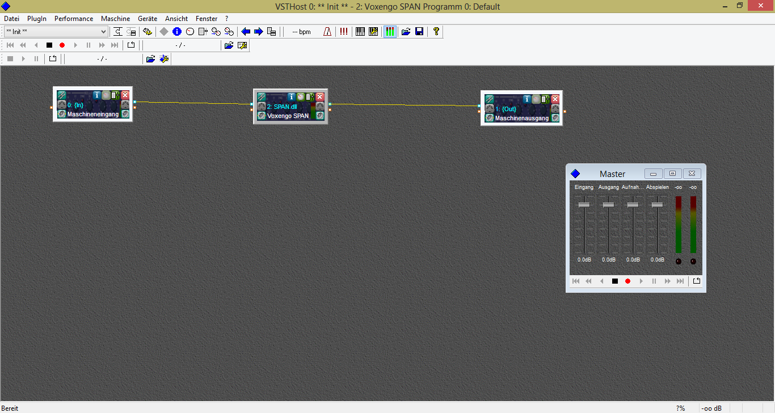Viewport: 775px width, 413px height.
Task: Toggle the loop button in the Master window
Action: [x=697, y=281]
